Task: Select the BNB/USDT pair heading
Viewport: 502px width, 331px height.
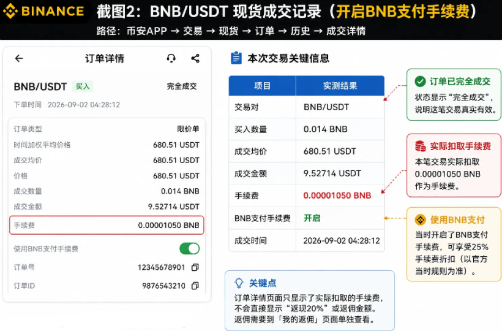Action: [x=40, y=86]
